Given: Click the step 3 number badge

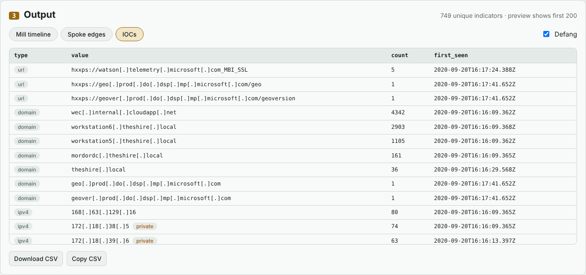Looking at the screenshot, I should (14, 16).
